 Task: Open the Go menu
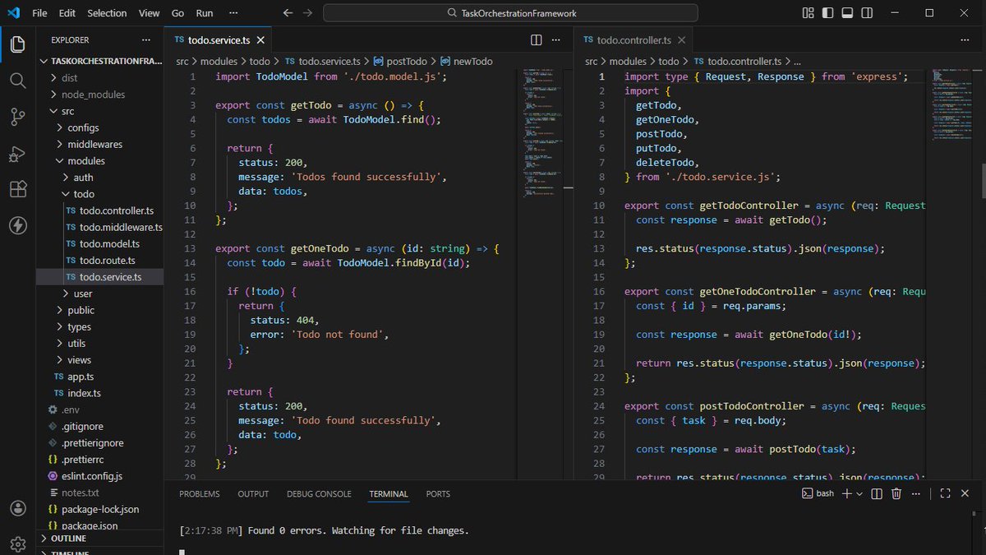(x=178, y=13)
